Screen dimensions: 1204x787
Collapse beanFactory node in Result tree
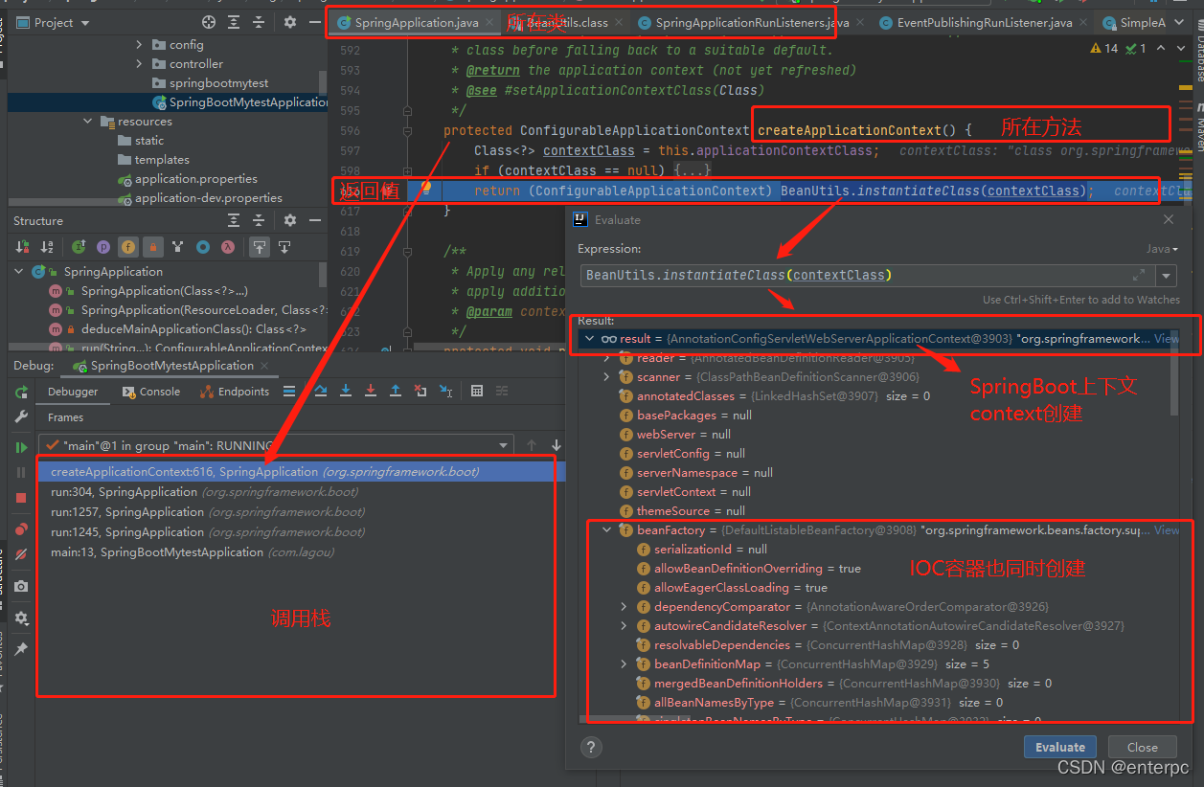point(606,530)
